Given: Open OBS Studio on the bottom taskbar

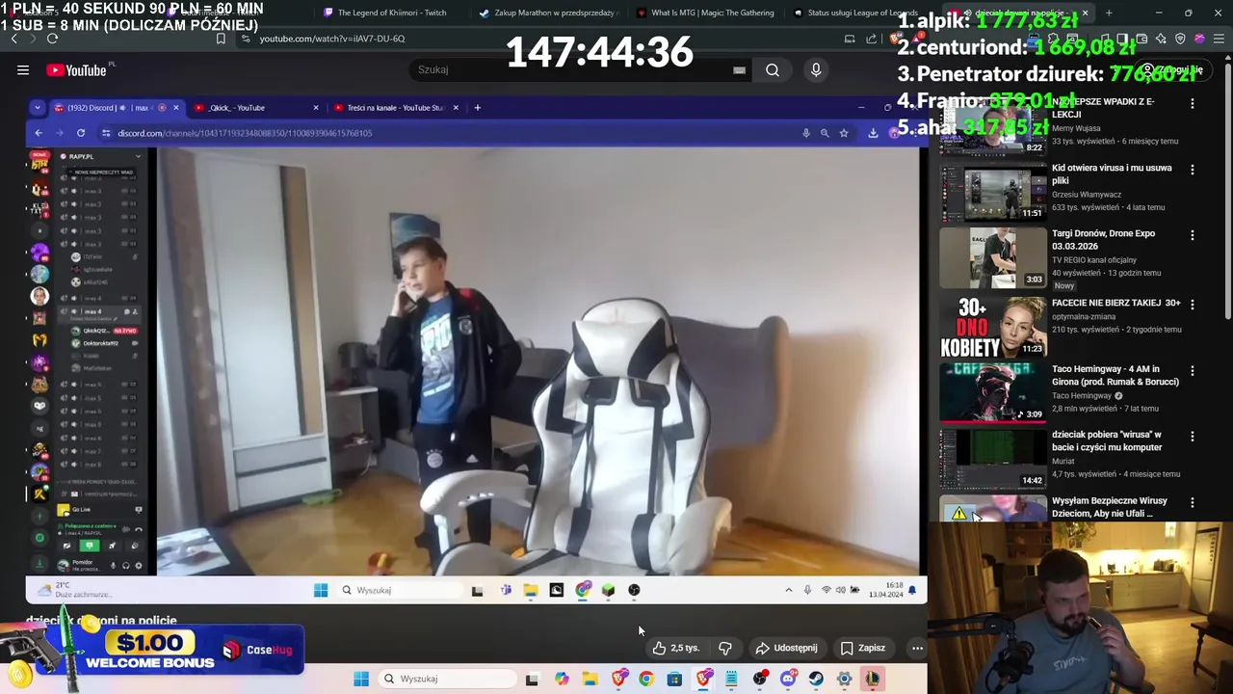Looking at the screenshot, I should [760, 679].
